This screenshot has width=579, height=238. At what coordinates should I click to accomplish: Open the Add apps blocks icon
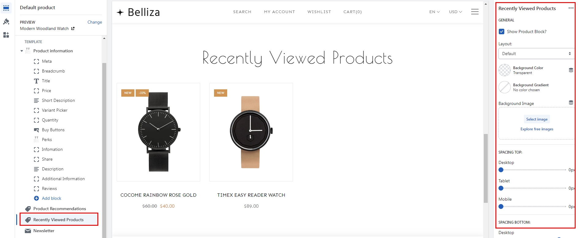6,35
